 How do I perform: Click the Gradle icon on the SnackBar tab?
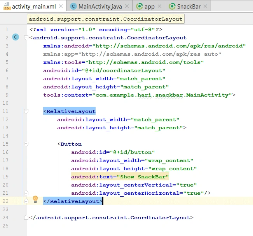tap(172, 7)
